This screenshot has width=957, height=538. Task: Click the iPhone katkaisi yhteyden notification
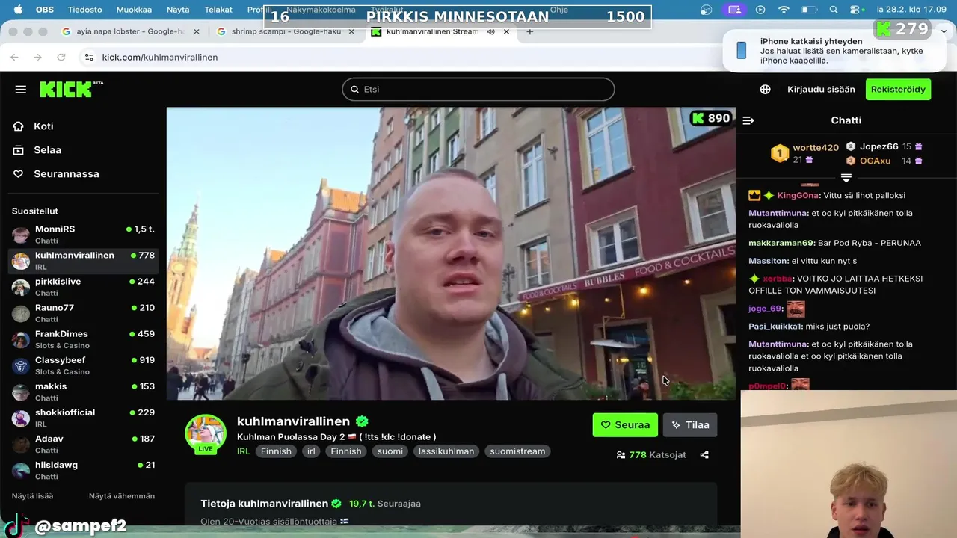click(x=836, y=51)
